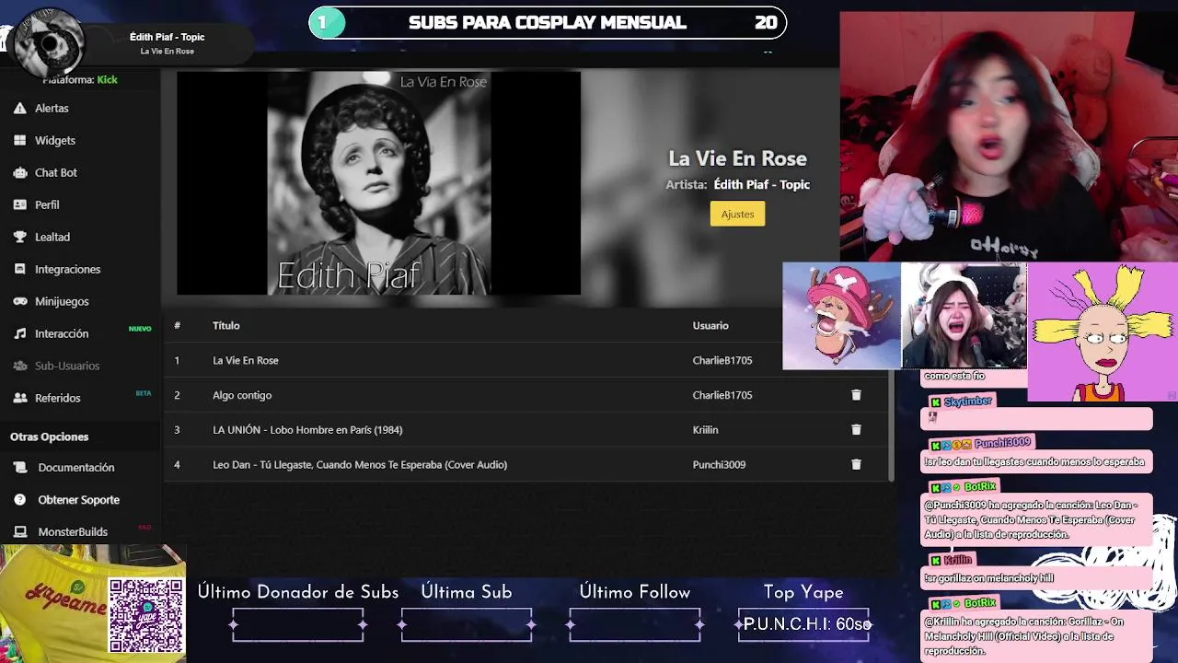Click the Usuario column header
Viewport: 1178px width, 663px height.
[x=710, y=325]
